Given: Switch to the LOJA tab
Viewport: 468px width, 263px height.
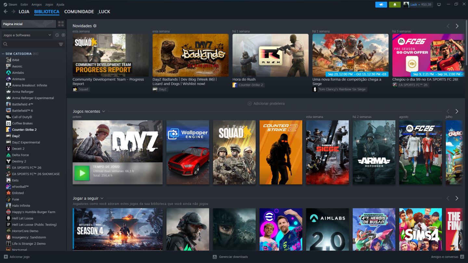Looking at the screenshot, I should 24,12.
